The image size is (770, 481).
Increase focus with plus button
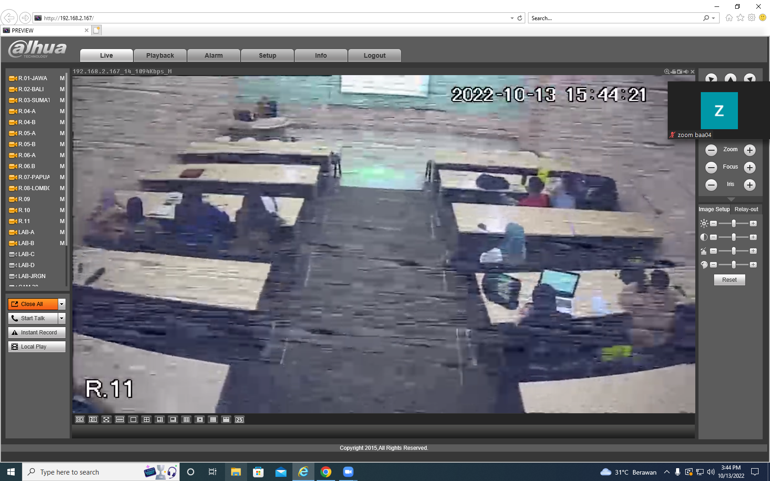[x=750, y=168]
